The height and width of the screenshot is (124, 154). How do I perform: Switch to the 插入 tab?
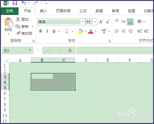[43, 11]
